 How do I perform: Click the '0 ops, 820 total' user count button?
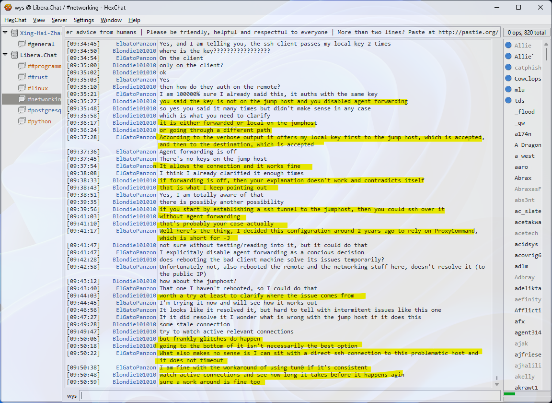point(527,33)
